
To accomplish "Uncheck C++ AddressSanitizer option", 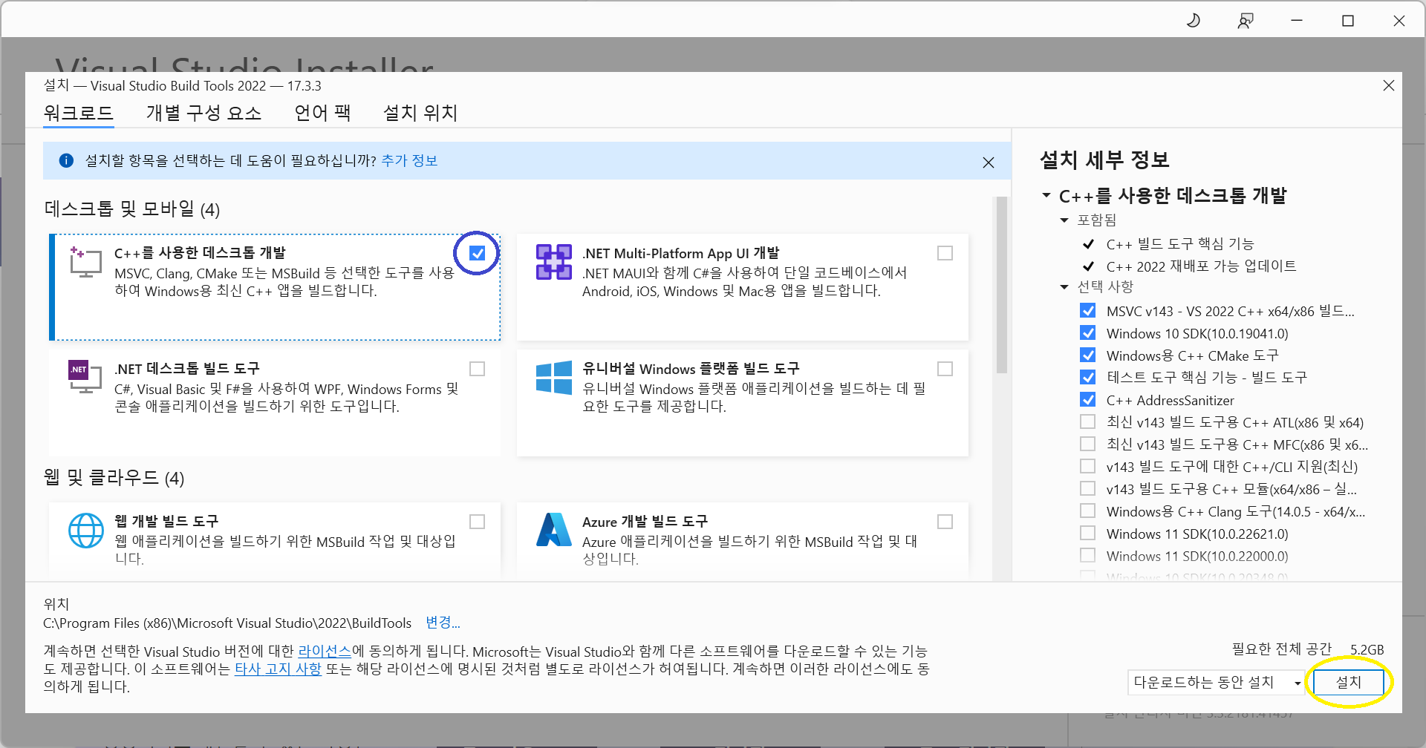I will tap(1088, 400).
